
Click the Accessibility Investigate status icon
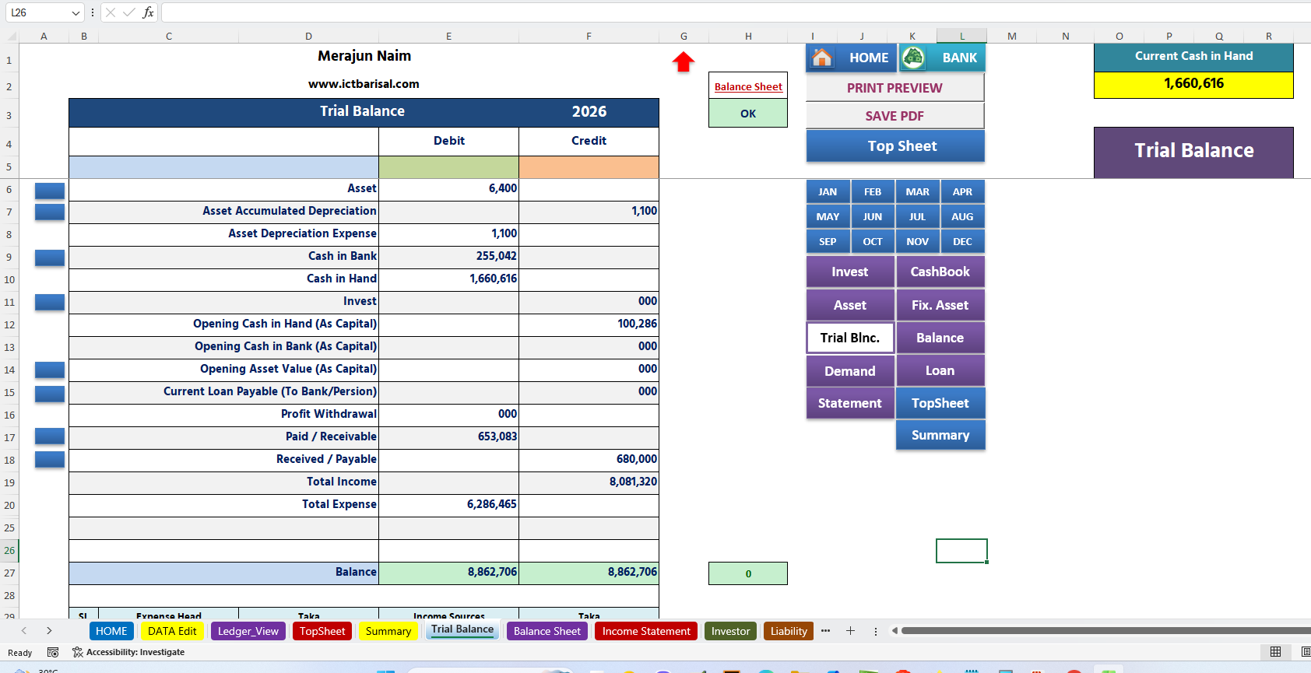pos(78,652)
